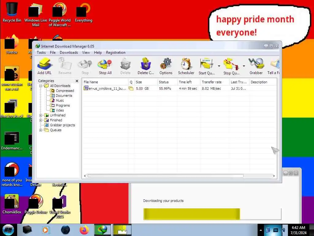Click the Stop All toolbar icon
This screenshot has width=314, height=236.
tap(105, 66)
